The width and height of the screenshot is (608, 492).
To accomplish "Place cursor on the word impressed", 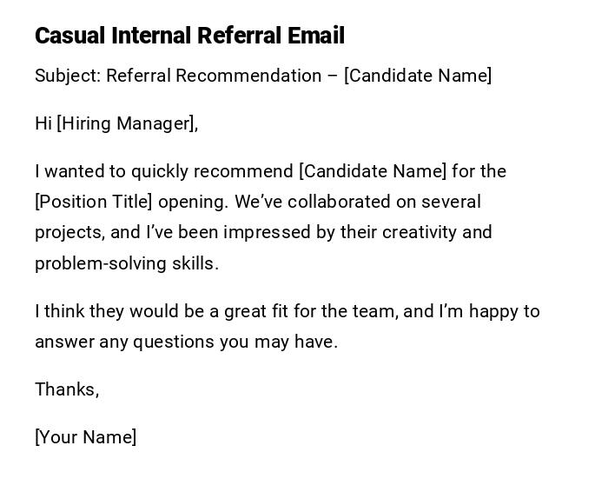I will pyautogui.click(x=261, y=232).
